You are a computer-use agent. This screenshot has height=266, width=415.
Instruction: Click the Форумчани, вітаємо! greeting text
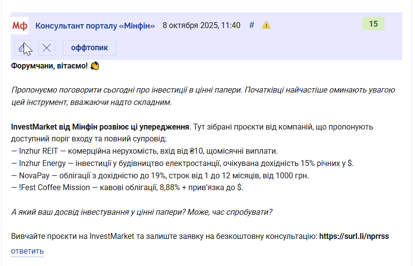49,66
